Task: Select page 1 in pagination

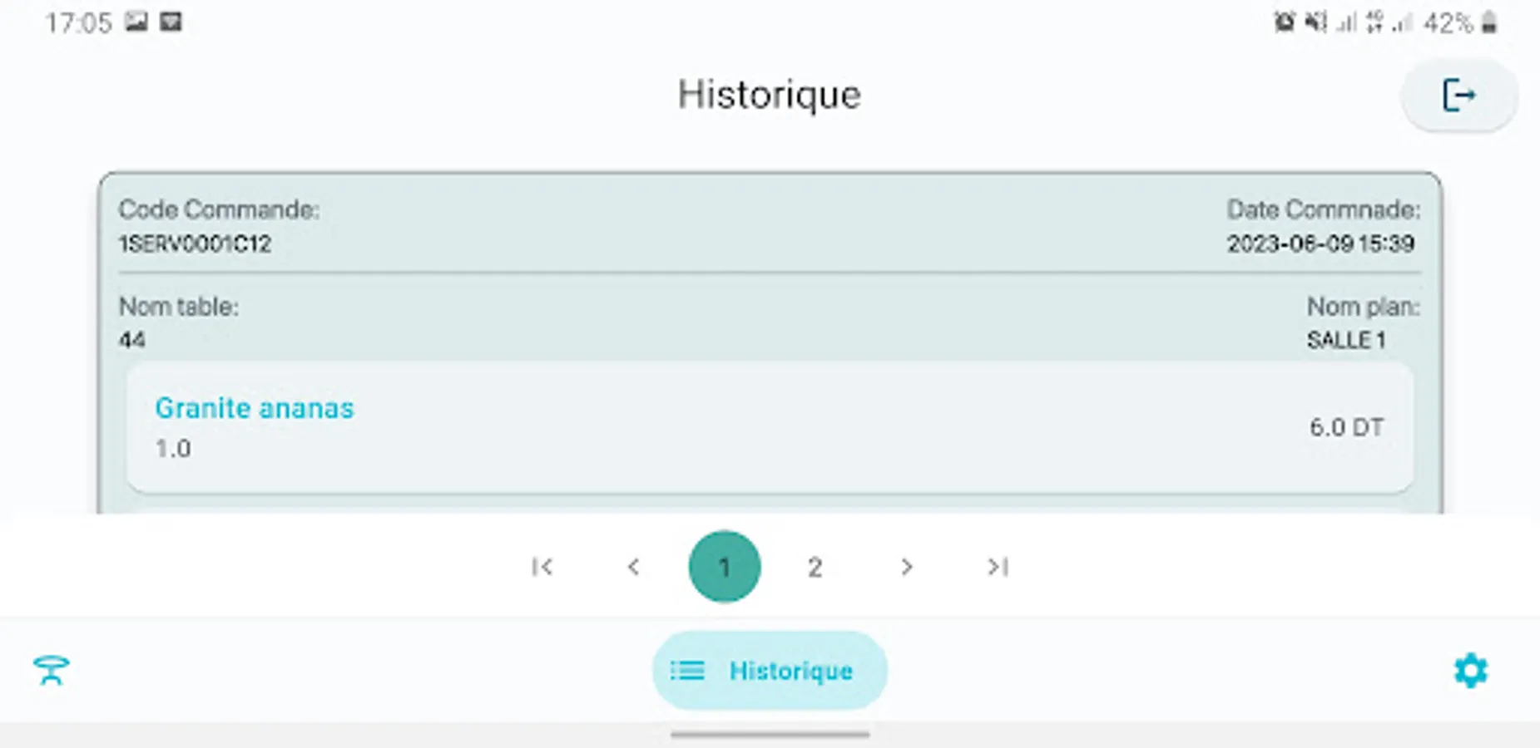Action: tap(724, 567)
